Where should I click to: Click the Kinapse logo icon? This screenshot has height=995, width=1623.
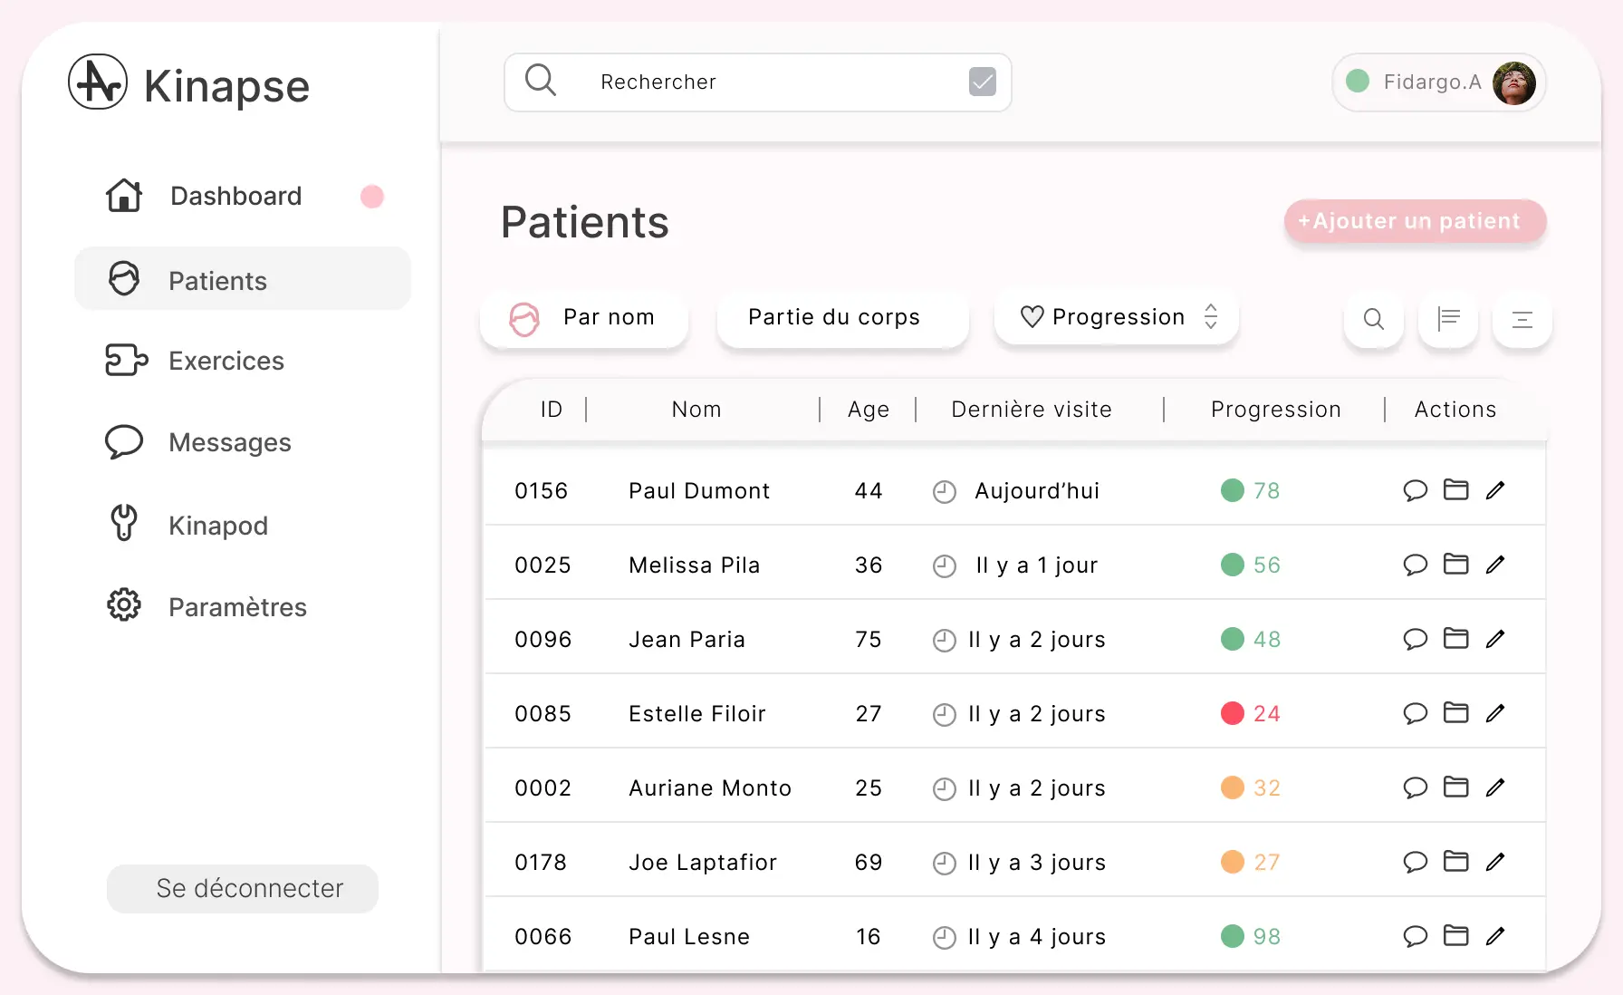(98, 82)
